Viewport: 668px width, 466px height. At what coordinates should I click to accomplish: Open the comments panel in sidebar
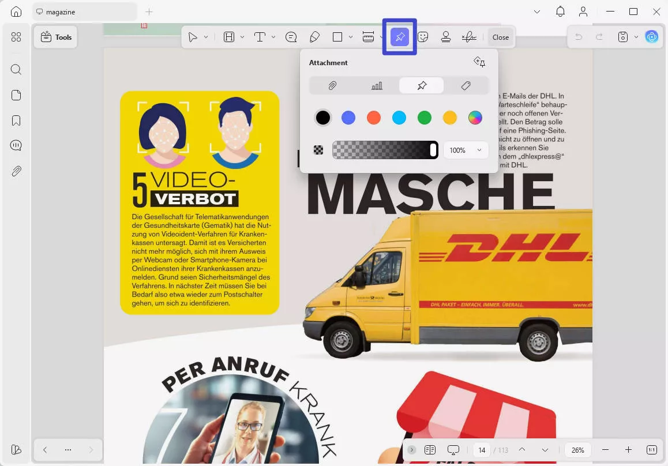pyautogui.click(x=16, y=145)
